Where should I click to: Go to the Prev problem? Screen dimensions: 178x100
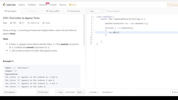60,92
